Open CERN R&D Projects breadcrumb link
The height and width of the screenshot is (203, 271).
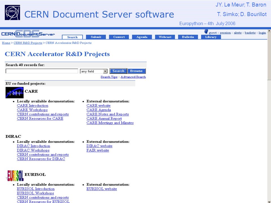point(28,43)
